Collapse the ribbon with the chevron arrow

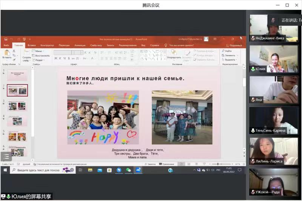click(243, 64)
